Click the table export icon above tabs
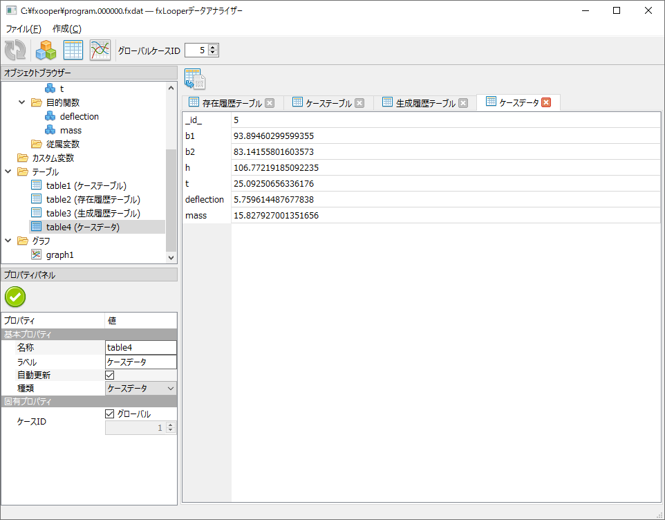The height and width of the screenshot is (520, 665). (195, 80)
